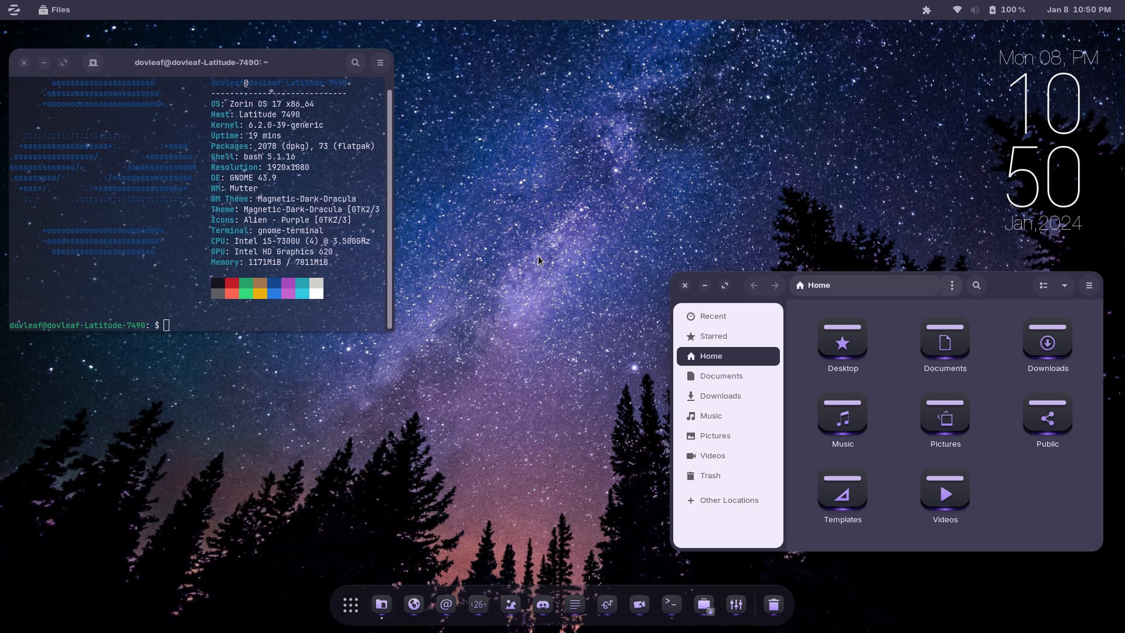This screenshot has width=1125, height=633.
Task: Click the red color swatch in terminal
Action: [x=231, y=283]
